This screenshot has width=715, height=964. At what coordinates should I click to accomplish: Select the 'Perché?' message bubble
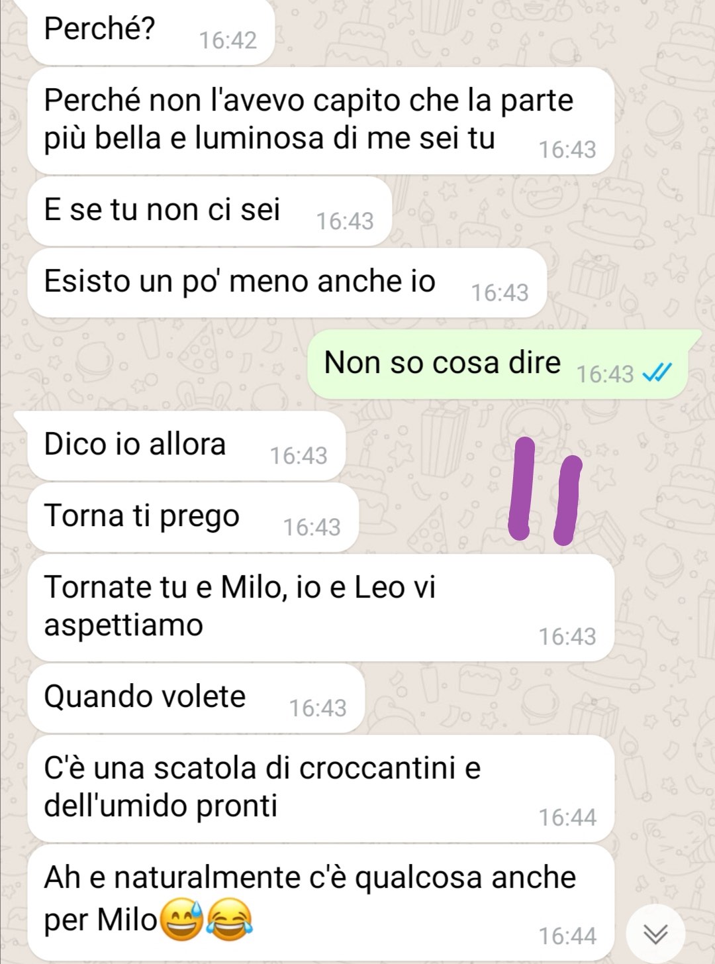pyautogui.click(x=151, y=31)
